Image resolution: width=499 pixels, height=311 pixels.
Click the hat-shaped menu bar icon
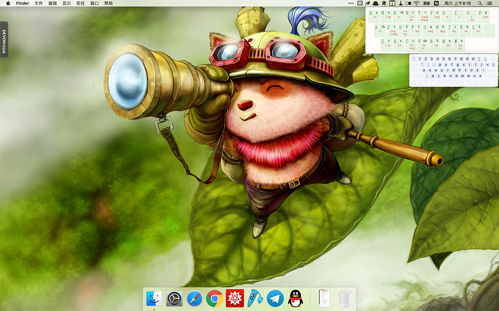[x=376, y=3]
